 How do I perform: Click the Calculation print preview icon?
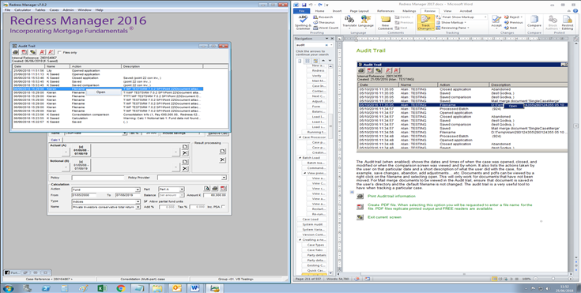point(207,189)
